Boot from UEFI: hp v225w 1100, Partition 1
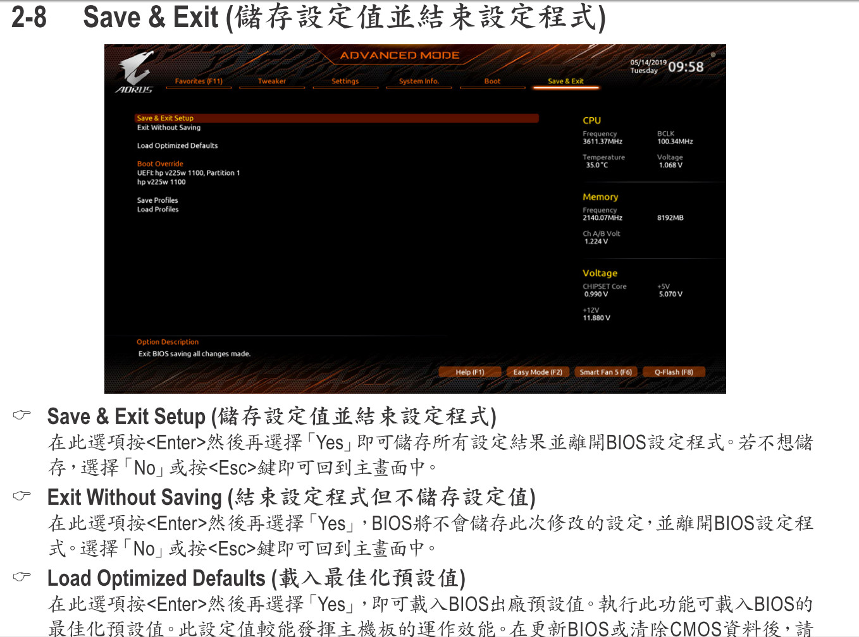The height and width of the screenshot is (637, 859). point(188,173)
